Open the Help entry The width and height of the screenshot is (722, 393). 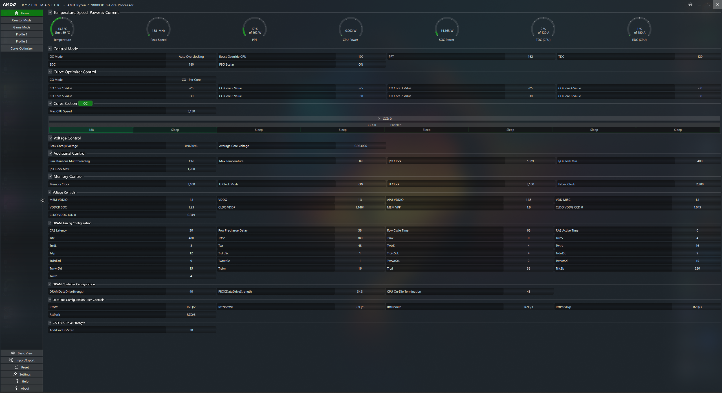22,381
